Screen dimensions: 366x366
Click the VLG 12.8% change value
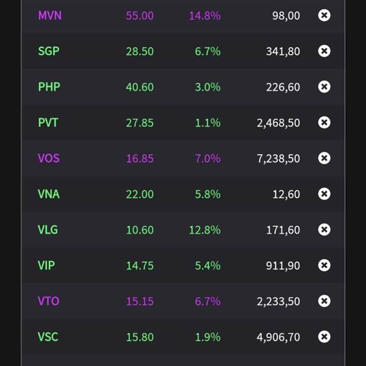204,230
